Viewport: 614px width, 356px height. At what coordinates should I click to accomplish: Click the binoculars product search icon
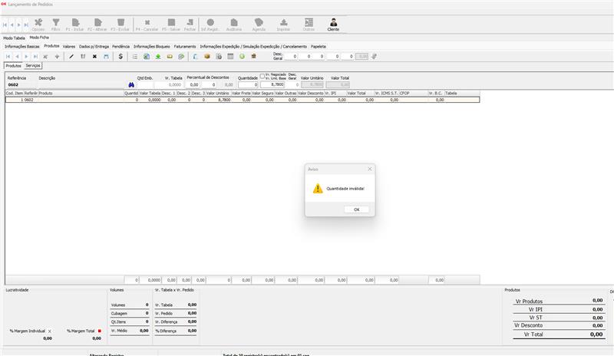tap(130, 84)
